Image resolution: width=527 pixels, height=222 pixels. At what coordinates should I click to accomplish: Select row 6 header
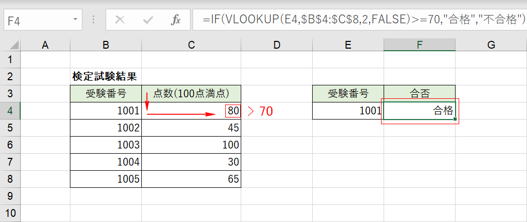click(x=10, y=145)
